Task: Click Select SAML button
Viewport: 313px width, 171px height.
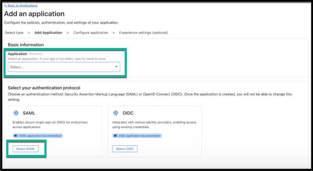Action: point(26,149)
